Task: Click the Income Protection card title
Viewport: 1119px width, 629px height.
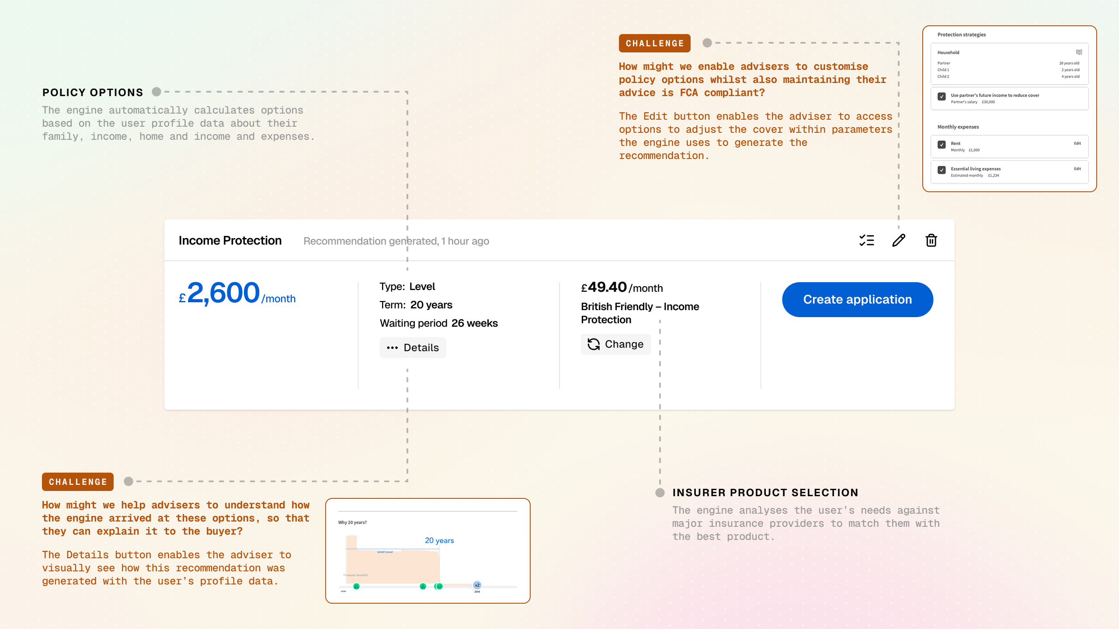Action: click(230, 241)
